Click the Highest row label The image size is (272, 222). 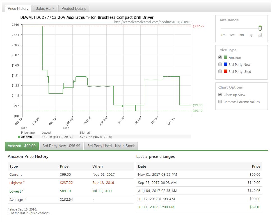pyautogui.click(x=17, y=183)
